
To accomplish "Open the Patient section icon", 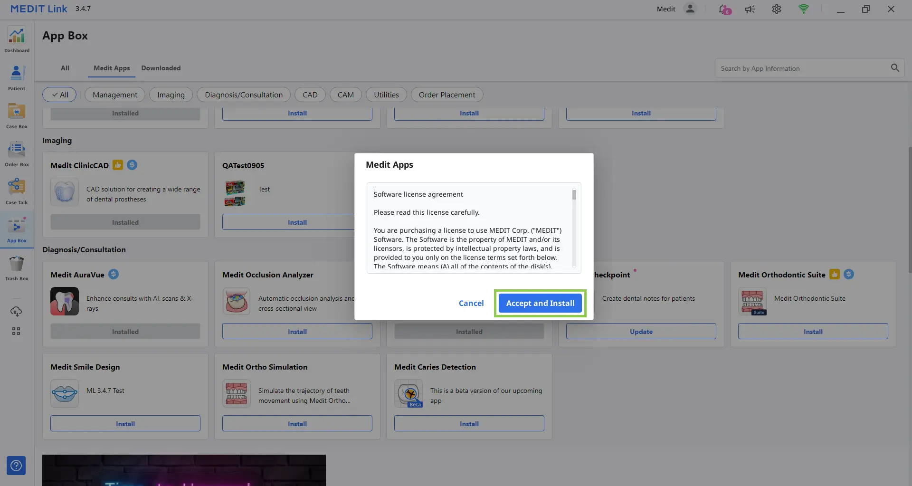I will coord(17,77).
